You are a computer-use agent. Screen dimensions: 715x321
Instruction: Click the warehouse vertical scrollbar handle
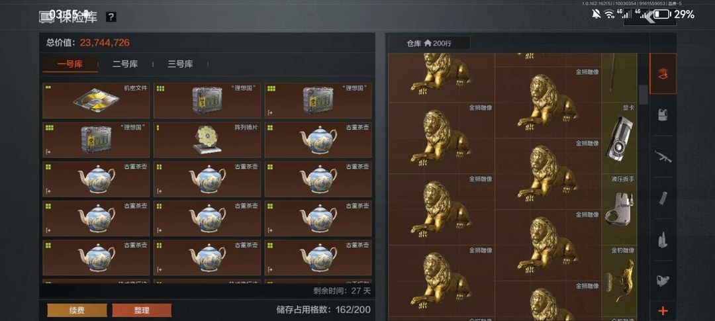643,95
